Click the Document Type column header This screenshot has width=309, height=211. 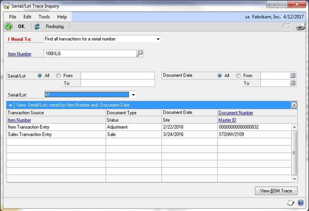coord(121,113)
